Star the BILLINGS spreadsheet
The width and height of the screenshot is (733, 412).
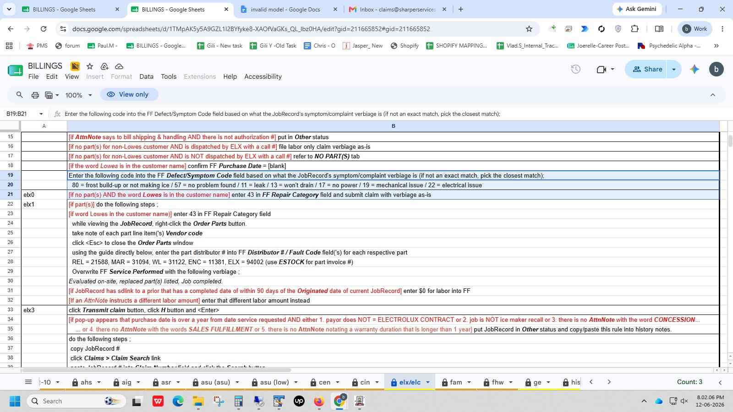90,66
